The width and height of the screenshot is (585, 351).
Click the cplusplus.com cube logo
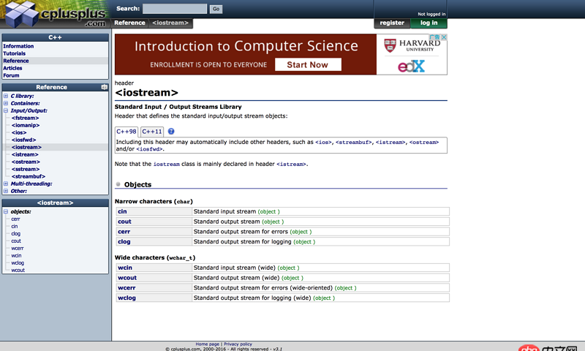(x=22, y=14)
